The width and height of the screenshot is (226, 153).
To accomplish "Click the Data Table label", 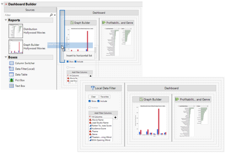I will tap(21, 75).
